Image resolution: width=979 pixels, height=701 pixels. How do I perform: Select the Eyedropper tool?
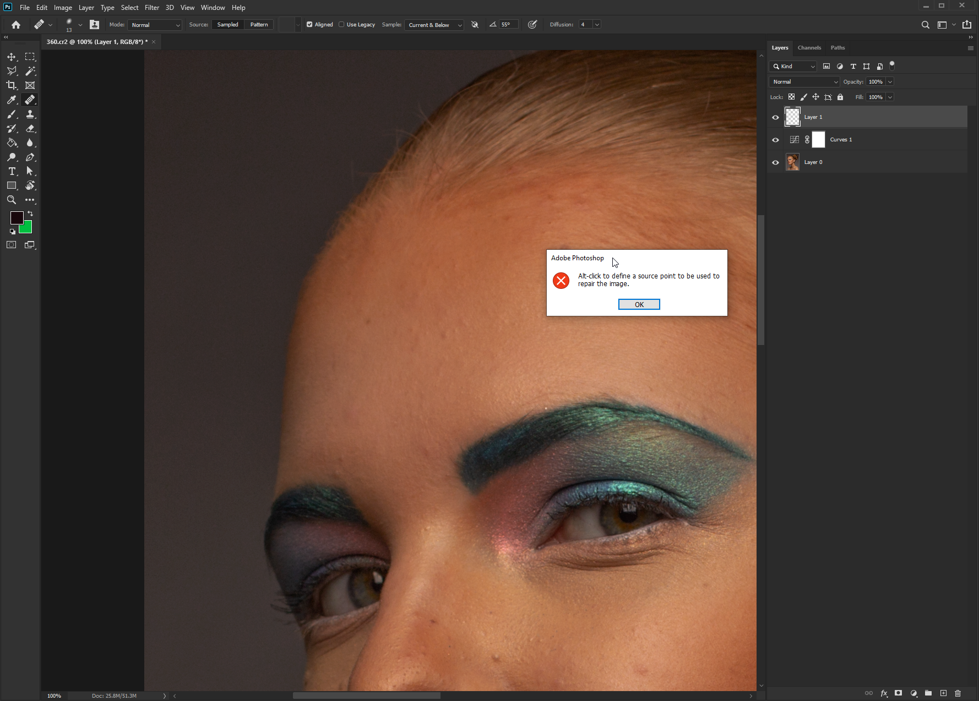(x=12, y=100)
